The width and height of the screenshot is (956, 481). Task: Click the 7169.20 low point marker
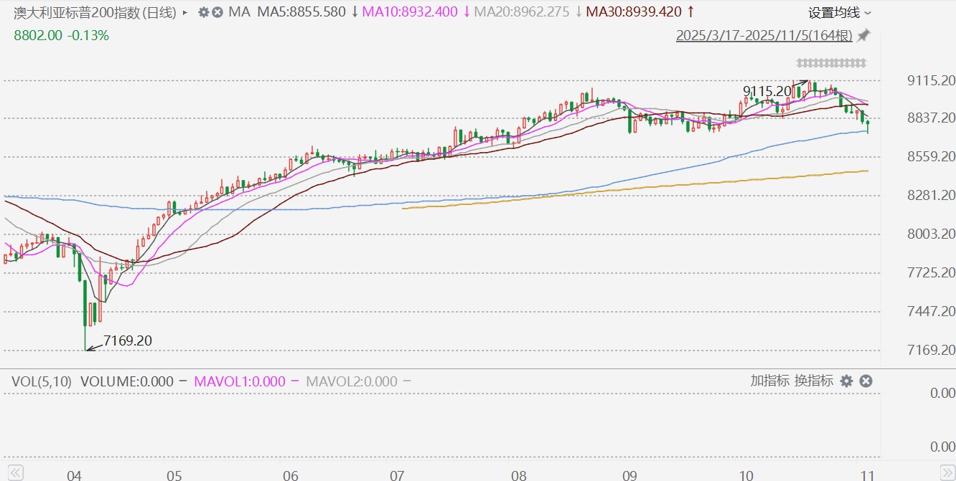[x=127, y=340]
